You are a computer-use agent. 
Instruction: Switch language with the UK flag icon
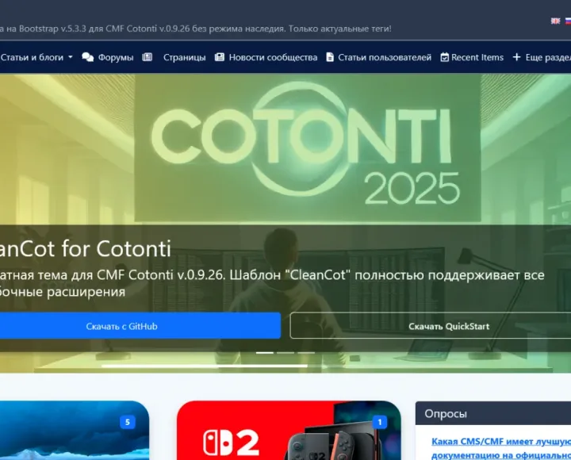[x=555, y=21]
